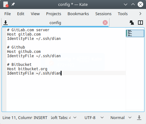
Task: Open the Projects menu
Action: pos(54,14)
